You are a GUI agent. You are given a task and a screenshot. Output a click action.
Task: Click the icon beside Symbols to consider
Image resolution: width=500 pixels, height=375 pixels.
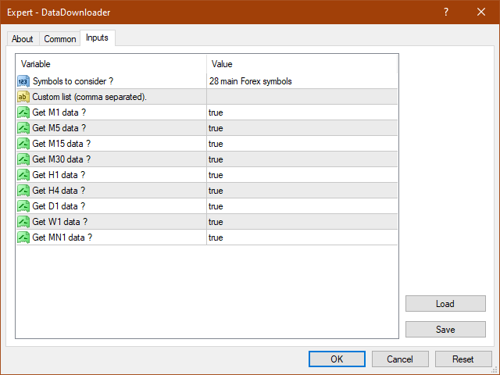pos(23,81)
